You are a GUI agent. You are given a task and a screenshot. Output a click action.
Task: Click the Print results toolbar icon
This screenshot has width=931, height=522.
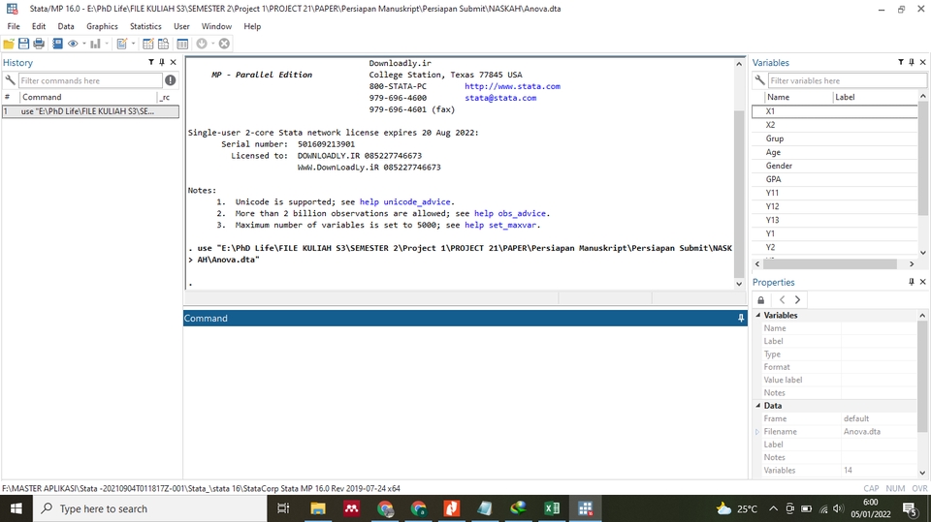[x=39, y=44]
